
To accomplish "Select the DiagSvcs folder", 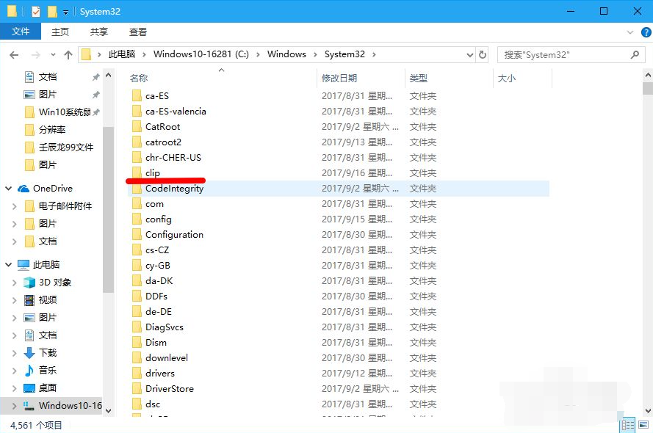I will 165,327.
